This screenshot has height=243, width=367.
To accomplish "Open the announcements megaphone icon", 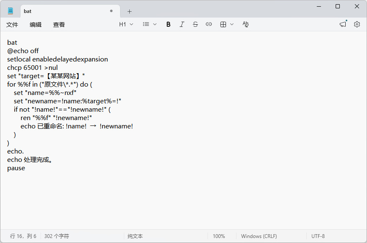I will (343, 24).
